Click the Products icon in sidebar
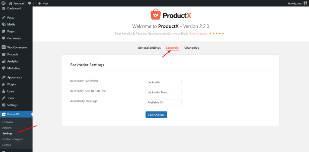309x152 pixels. coord(4,54)
